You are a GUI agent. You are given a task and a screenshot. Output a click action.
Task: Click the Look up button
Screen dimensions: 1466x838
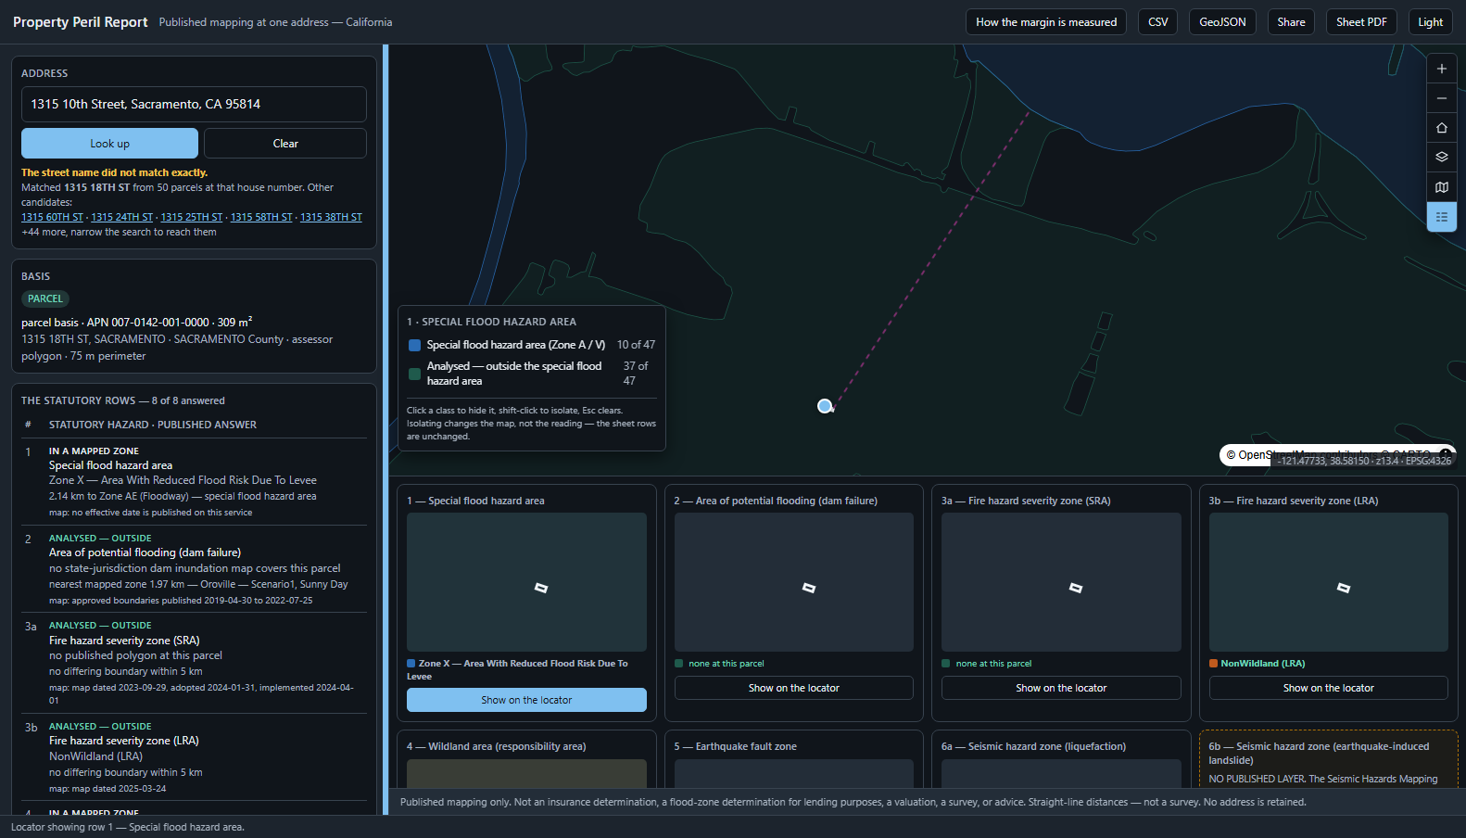(x=109, y=144)
